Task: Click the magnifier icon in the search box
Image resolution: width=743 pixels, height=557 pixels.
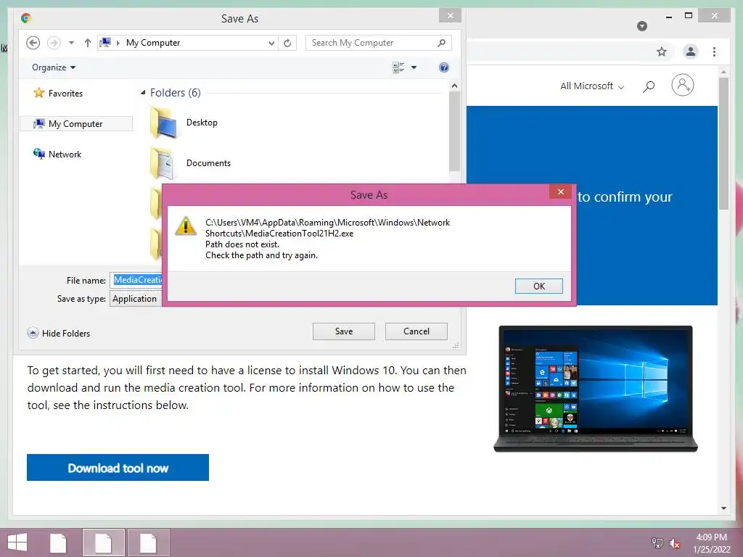Action: [x=441, y=43]
